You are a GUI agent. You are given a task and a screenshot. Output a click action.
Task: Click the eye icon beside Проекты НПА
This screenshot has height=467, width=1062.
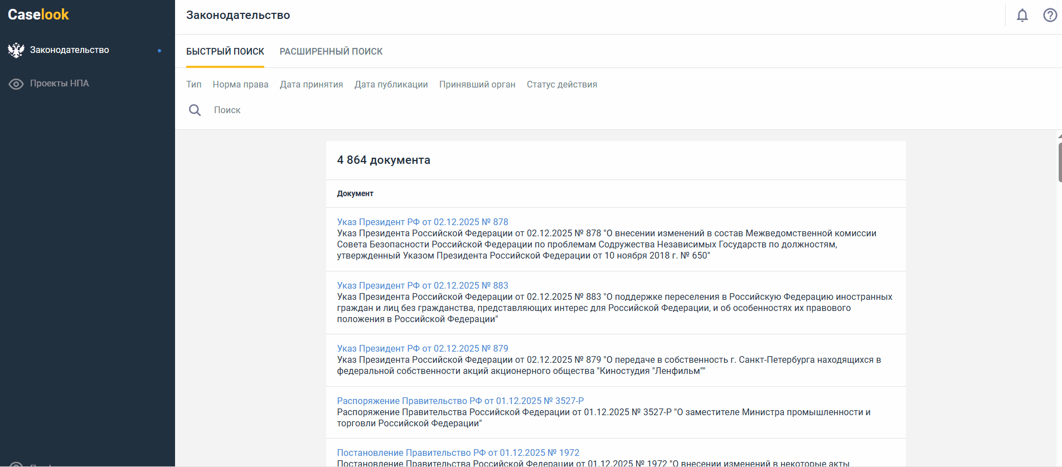coord(16,84)
